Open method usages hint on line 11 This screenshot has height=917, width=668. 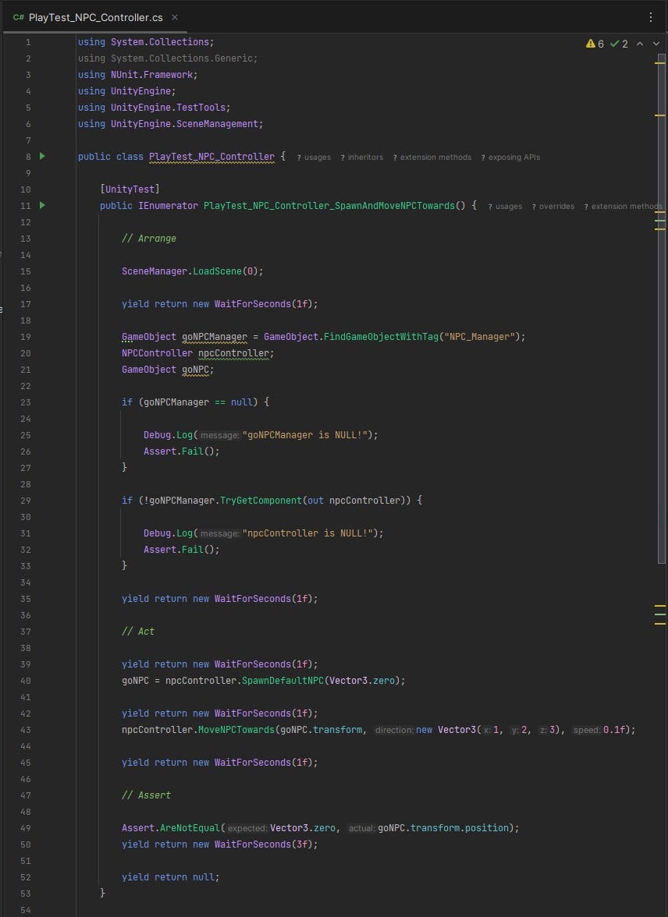(x=505, y=207)
